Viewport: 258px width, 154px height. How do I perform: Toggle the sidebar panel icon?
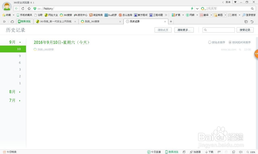pyautogui.click(x=4, y=22)
